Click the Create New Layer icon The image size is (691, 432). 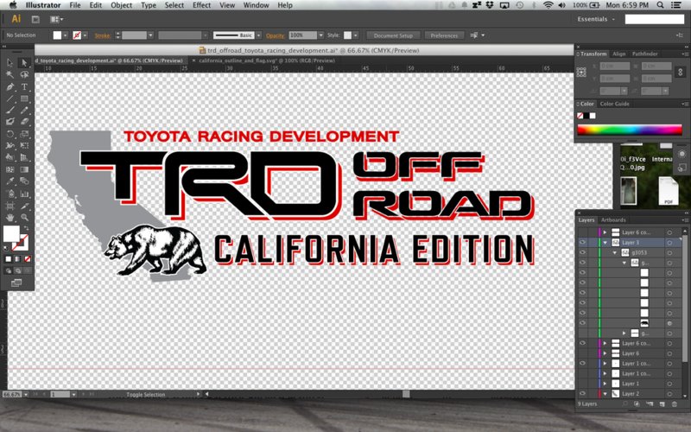pos(662,403)
